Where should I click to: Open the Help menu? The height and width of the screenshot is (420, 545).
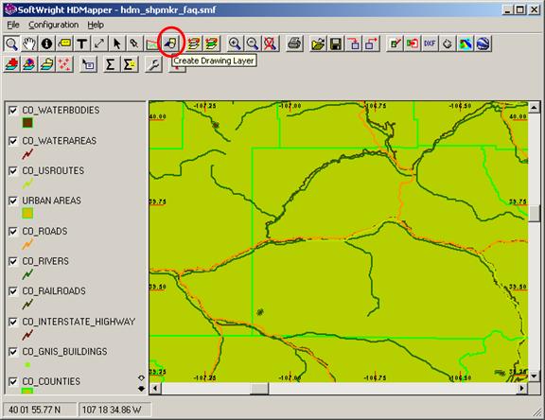click(96, 25)
